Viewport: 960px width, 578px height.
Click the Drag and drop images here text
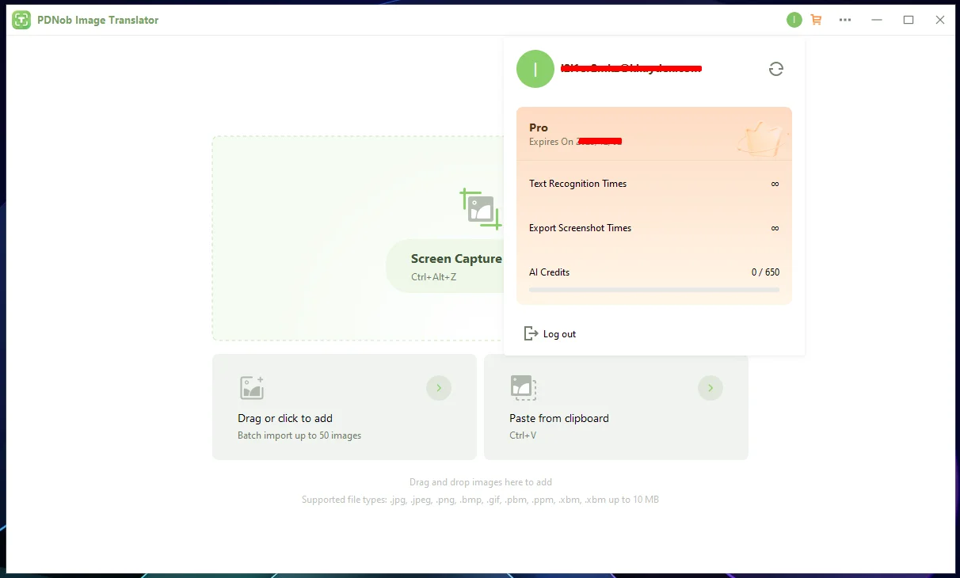click(x=481, y=481)
